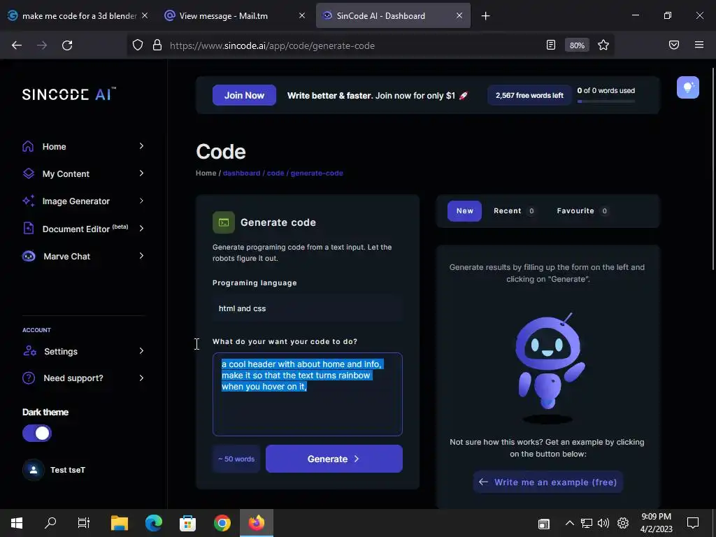
Task: Toggle the Dark theme switch
Action: coord(37,434)
